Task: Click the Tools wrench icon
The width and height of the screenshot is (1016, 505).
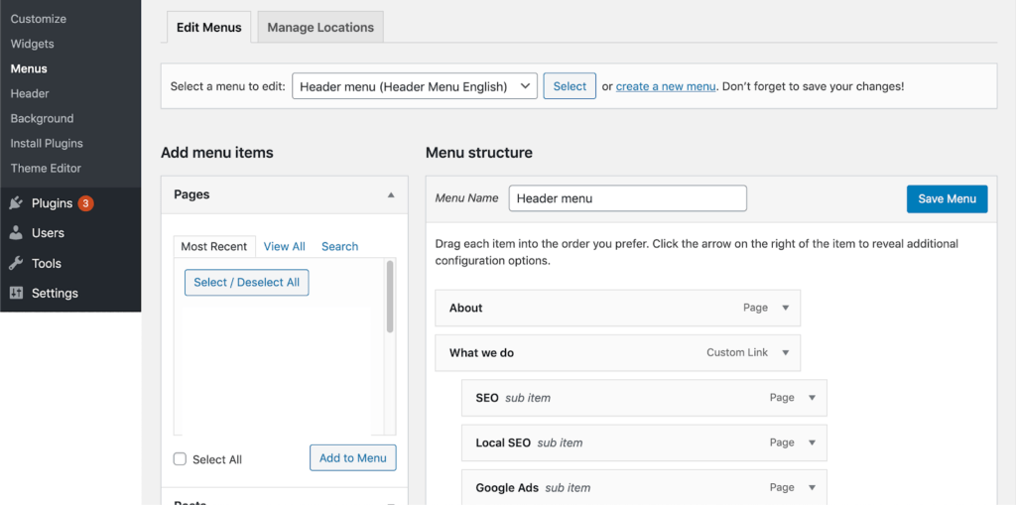Action: coord(16,263)
